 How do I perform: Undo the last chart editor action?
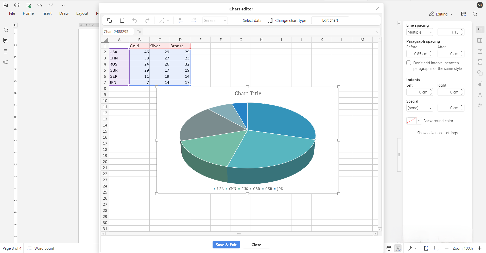click(x=135, y=20)
